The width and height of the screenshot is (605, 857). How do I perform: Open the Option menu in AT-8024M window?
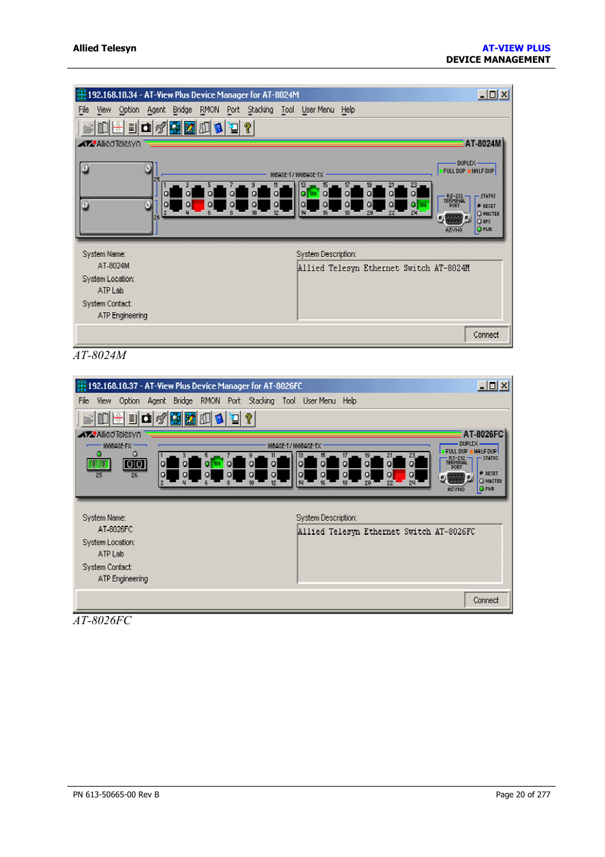point(129,110)
